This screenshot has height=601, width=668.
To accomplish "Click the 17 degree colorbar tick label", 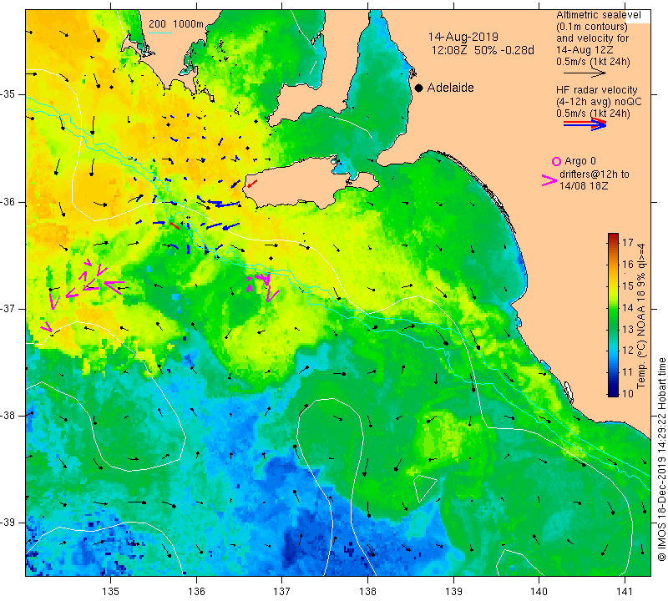I will pos(628,243).
